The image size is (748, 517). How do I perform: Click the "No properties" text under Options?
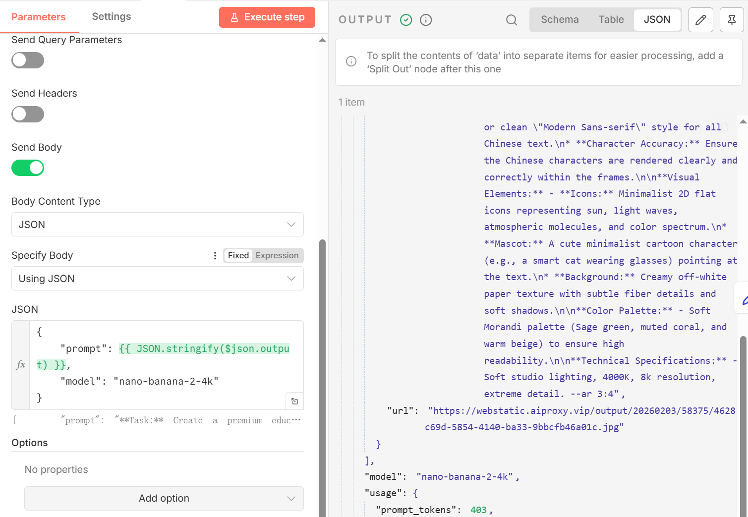point(57,469)
